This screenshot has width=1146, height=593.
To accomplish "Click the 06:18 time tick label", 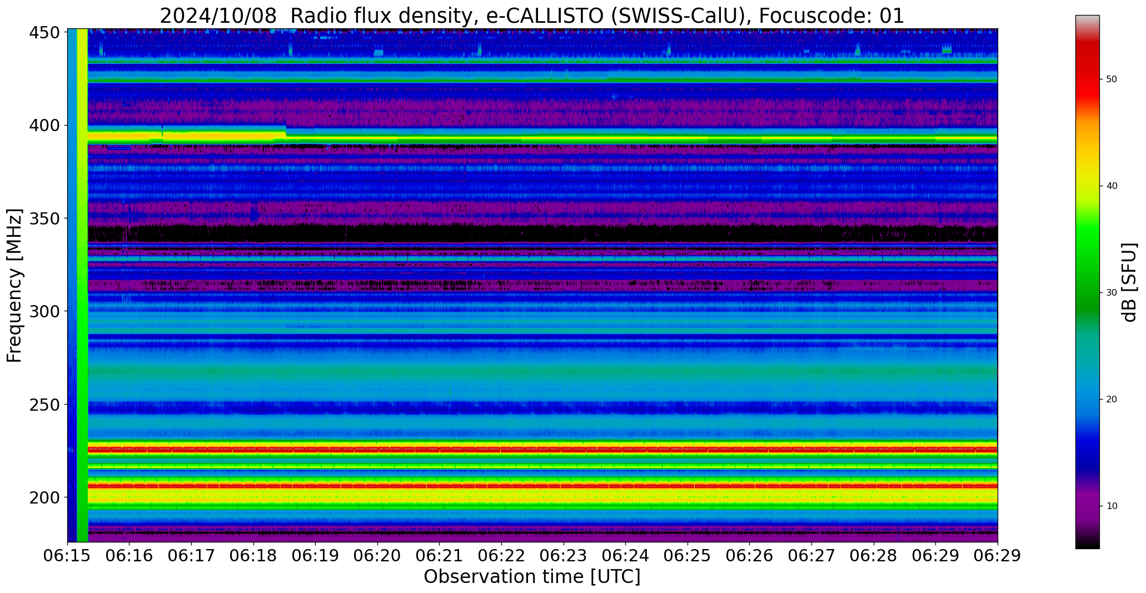I will 254,556.
